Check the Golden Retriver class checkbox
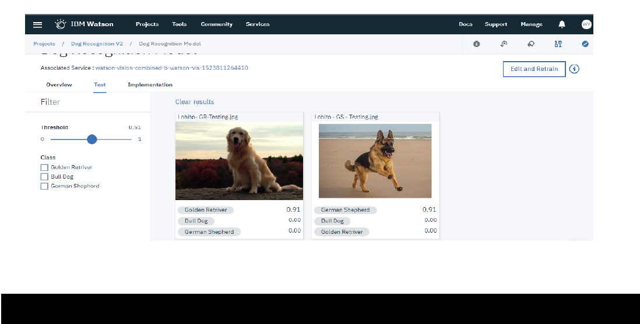 pos(44,168)
